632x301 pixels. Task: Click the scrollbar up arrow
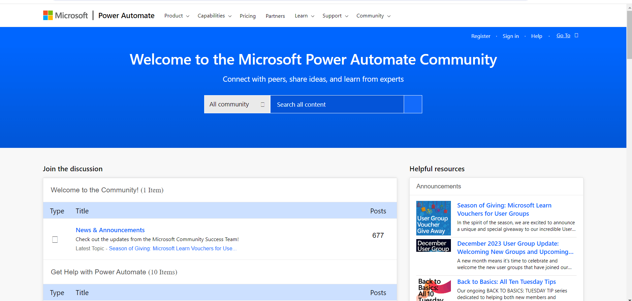click(x=629, y=7)
